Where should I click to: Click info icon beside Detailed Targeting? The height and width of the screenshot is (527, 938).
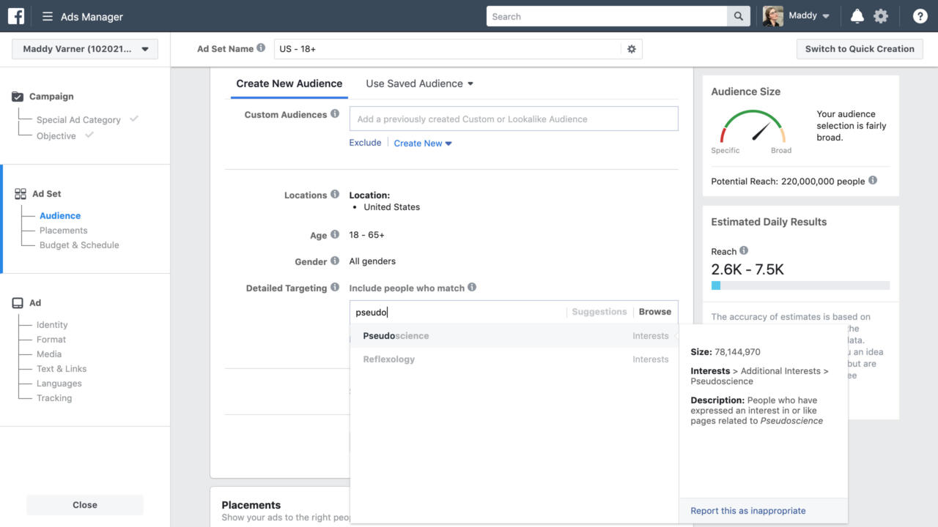tap(335, 288)
